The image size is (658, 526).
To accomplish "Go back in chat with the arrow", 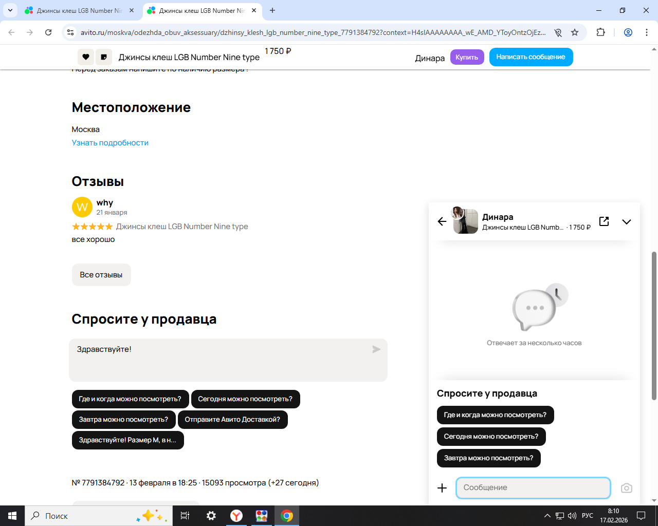I will pyautogui.click(x=442, y=221).
